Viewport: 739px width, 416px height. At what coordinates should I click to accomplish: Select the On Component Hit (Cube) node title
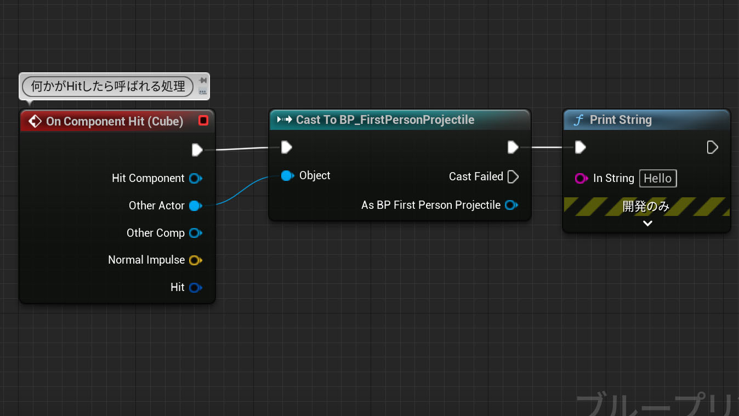115,121
